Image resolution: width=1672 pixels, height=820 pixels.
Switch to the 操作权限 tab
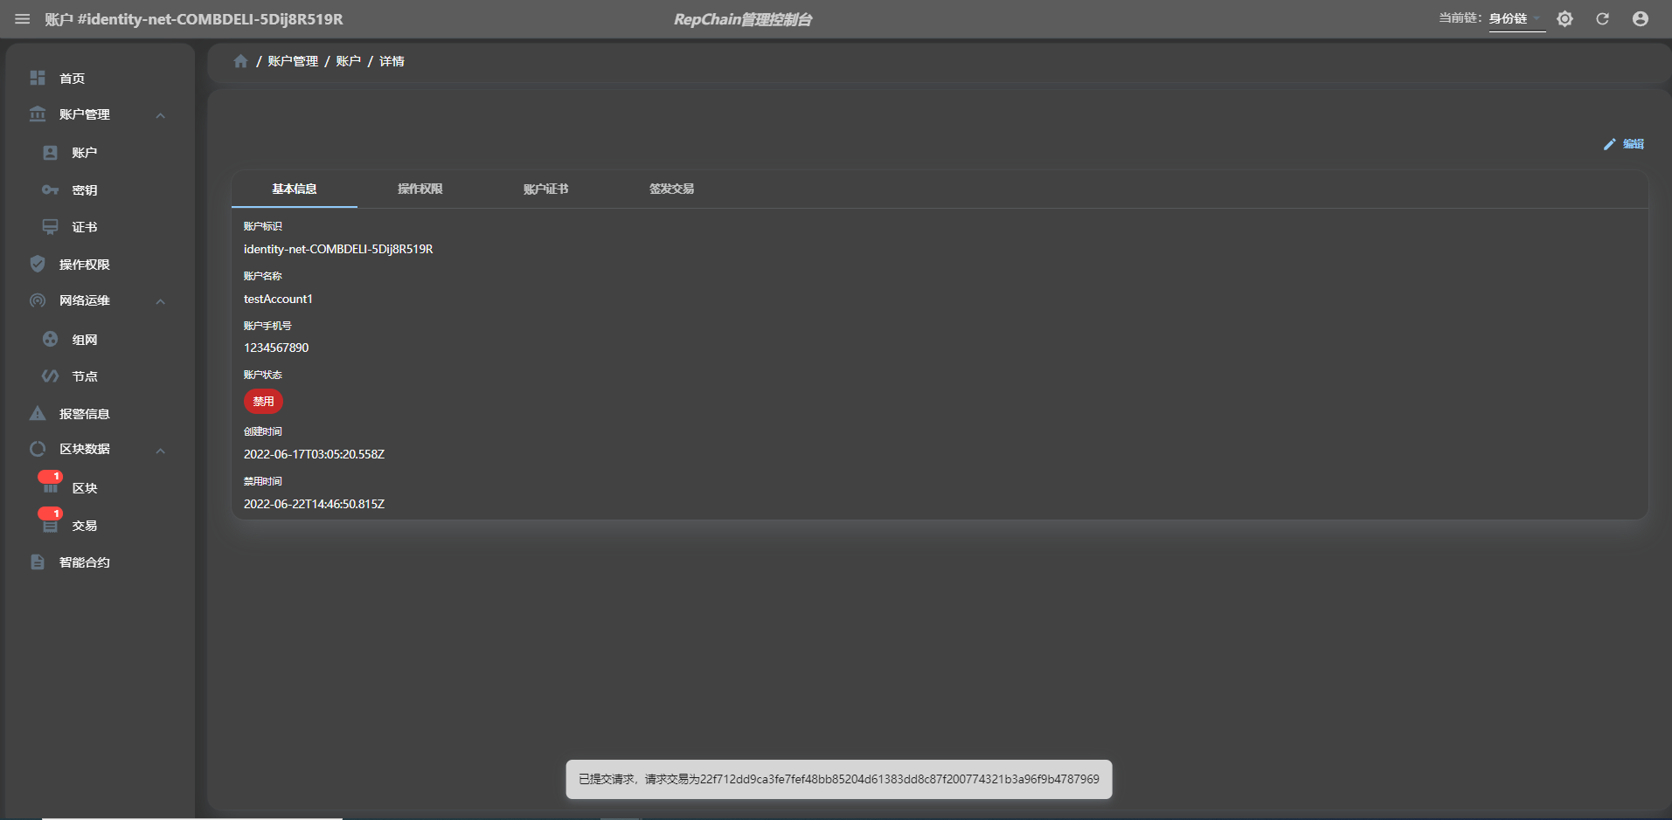click(420, 189)
